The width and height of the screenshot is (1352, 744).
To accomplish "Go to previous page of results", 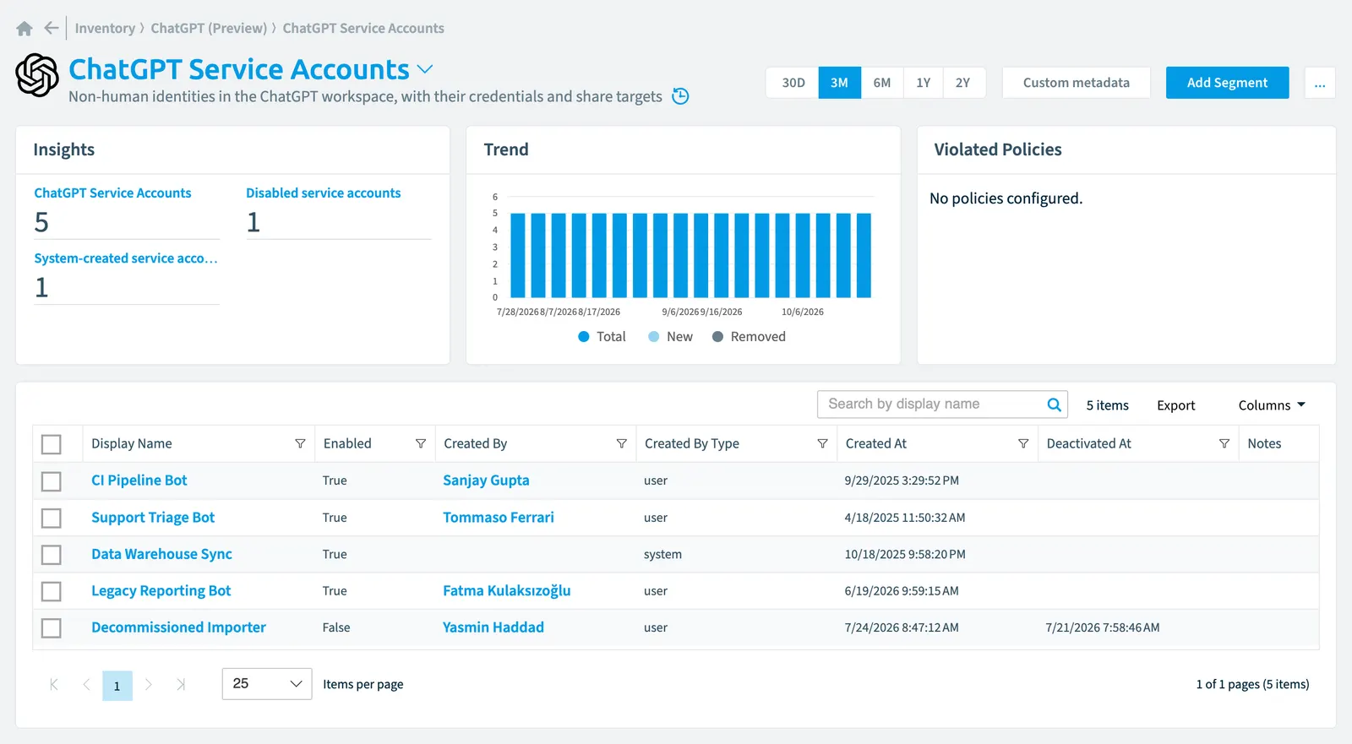I will click(86, 685).
